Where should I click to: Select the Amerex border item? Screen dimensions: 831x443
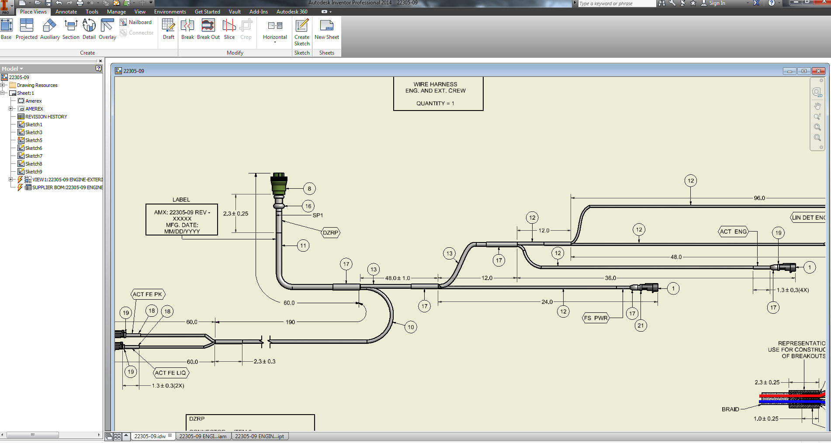click(x=30, y=101)
